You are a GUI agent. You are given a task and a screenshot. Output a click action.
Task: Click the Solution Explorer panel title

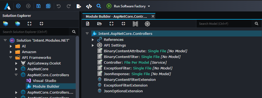pyautogui.click(x=17, y=16)
